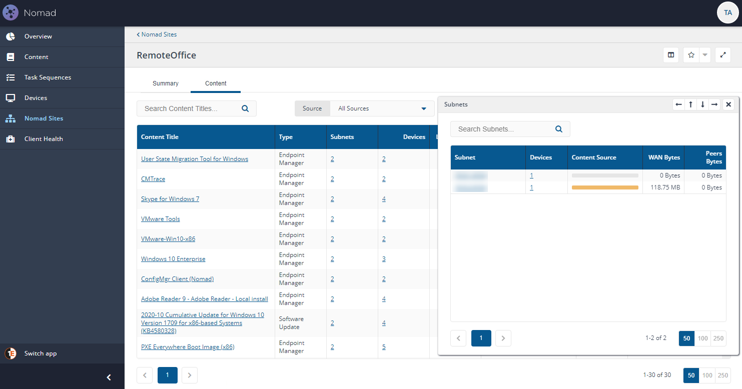Image resolution: width=742 pixels, height=389 pixels.
Task: Go back to Nomad Sites breadcrumb
Action: coord(157,34)
